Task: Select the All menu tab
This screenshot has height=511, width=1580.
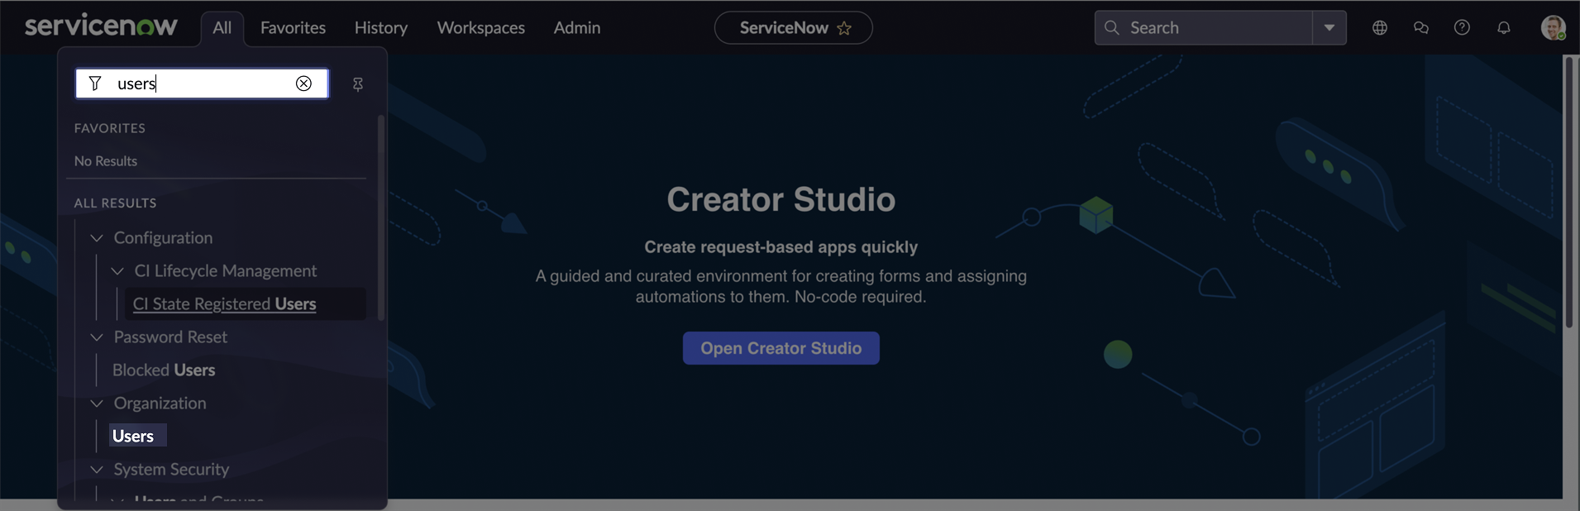Action: [x=222, y=28]
